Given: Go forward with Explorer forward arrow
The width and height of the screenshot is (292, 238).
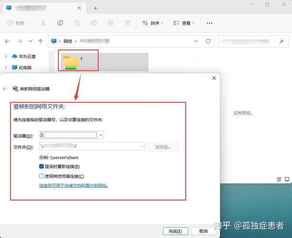Looking at the screenshot, I should [20, 41].
